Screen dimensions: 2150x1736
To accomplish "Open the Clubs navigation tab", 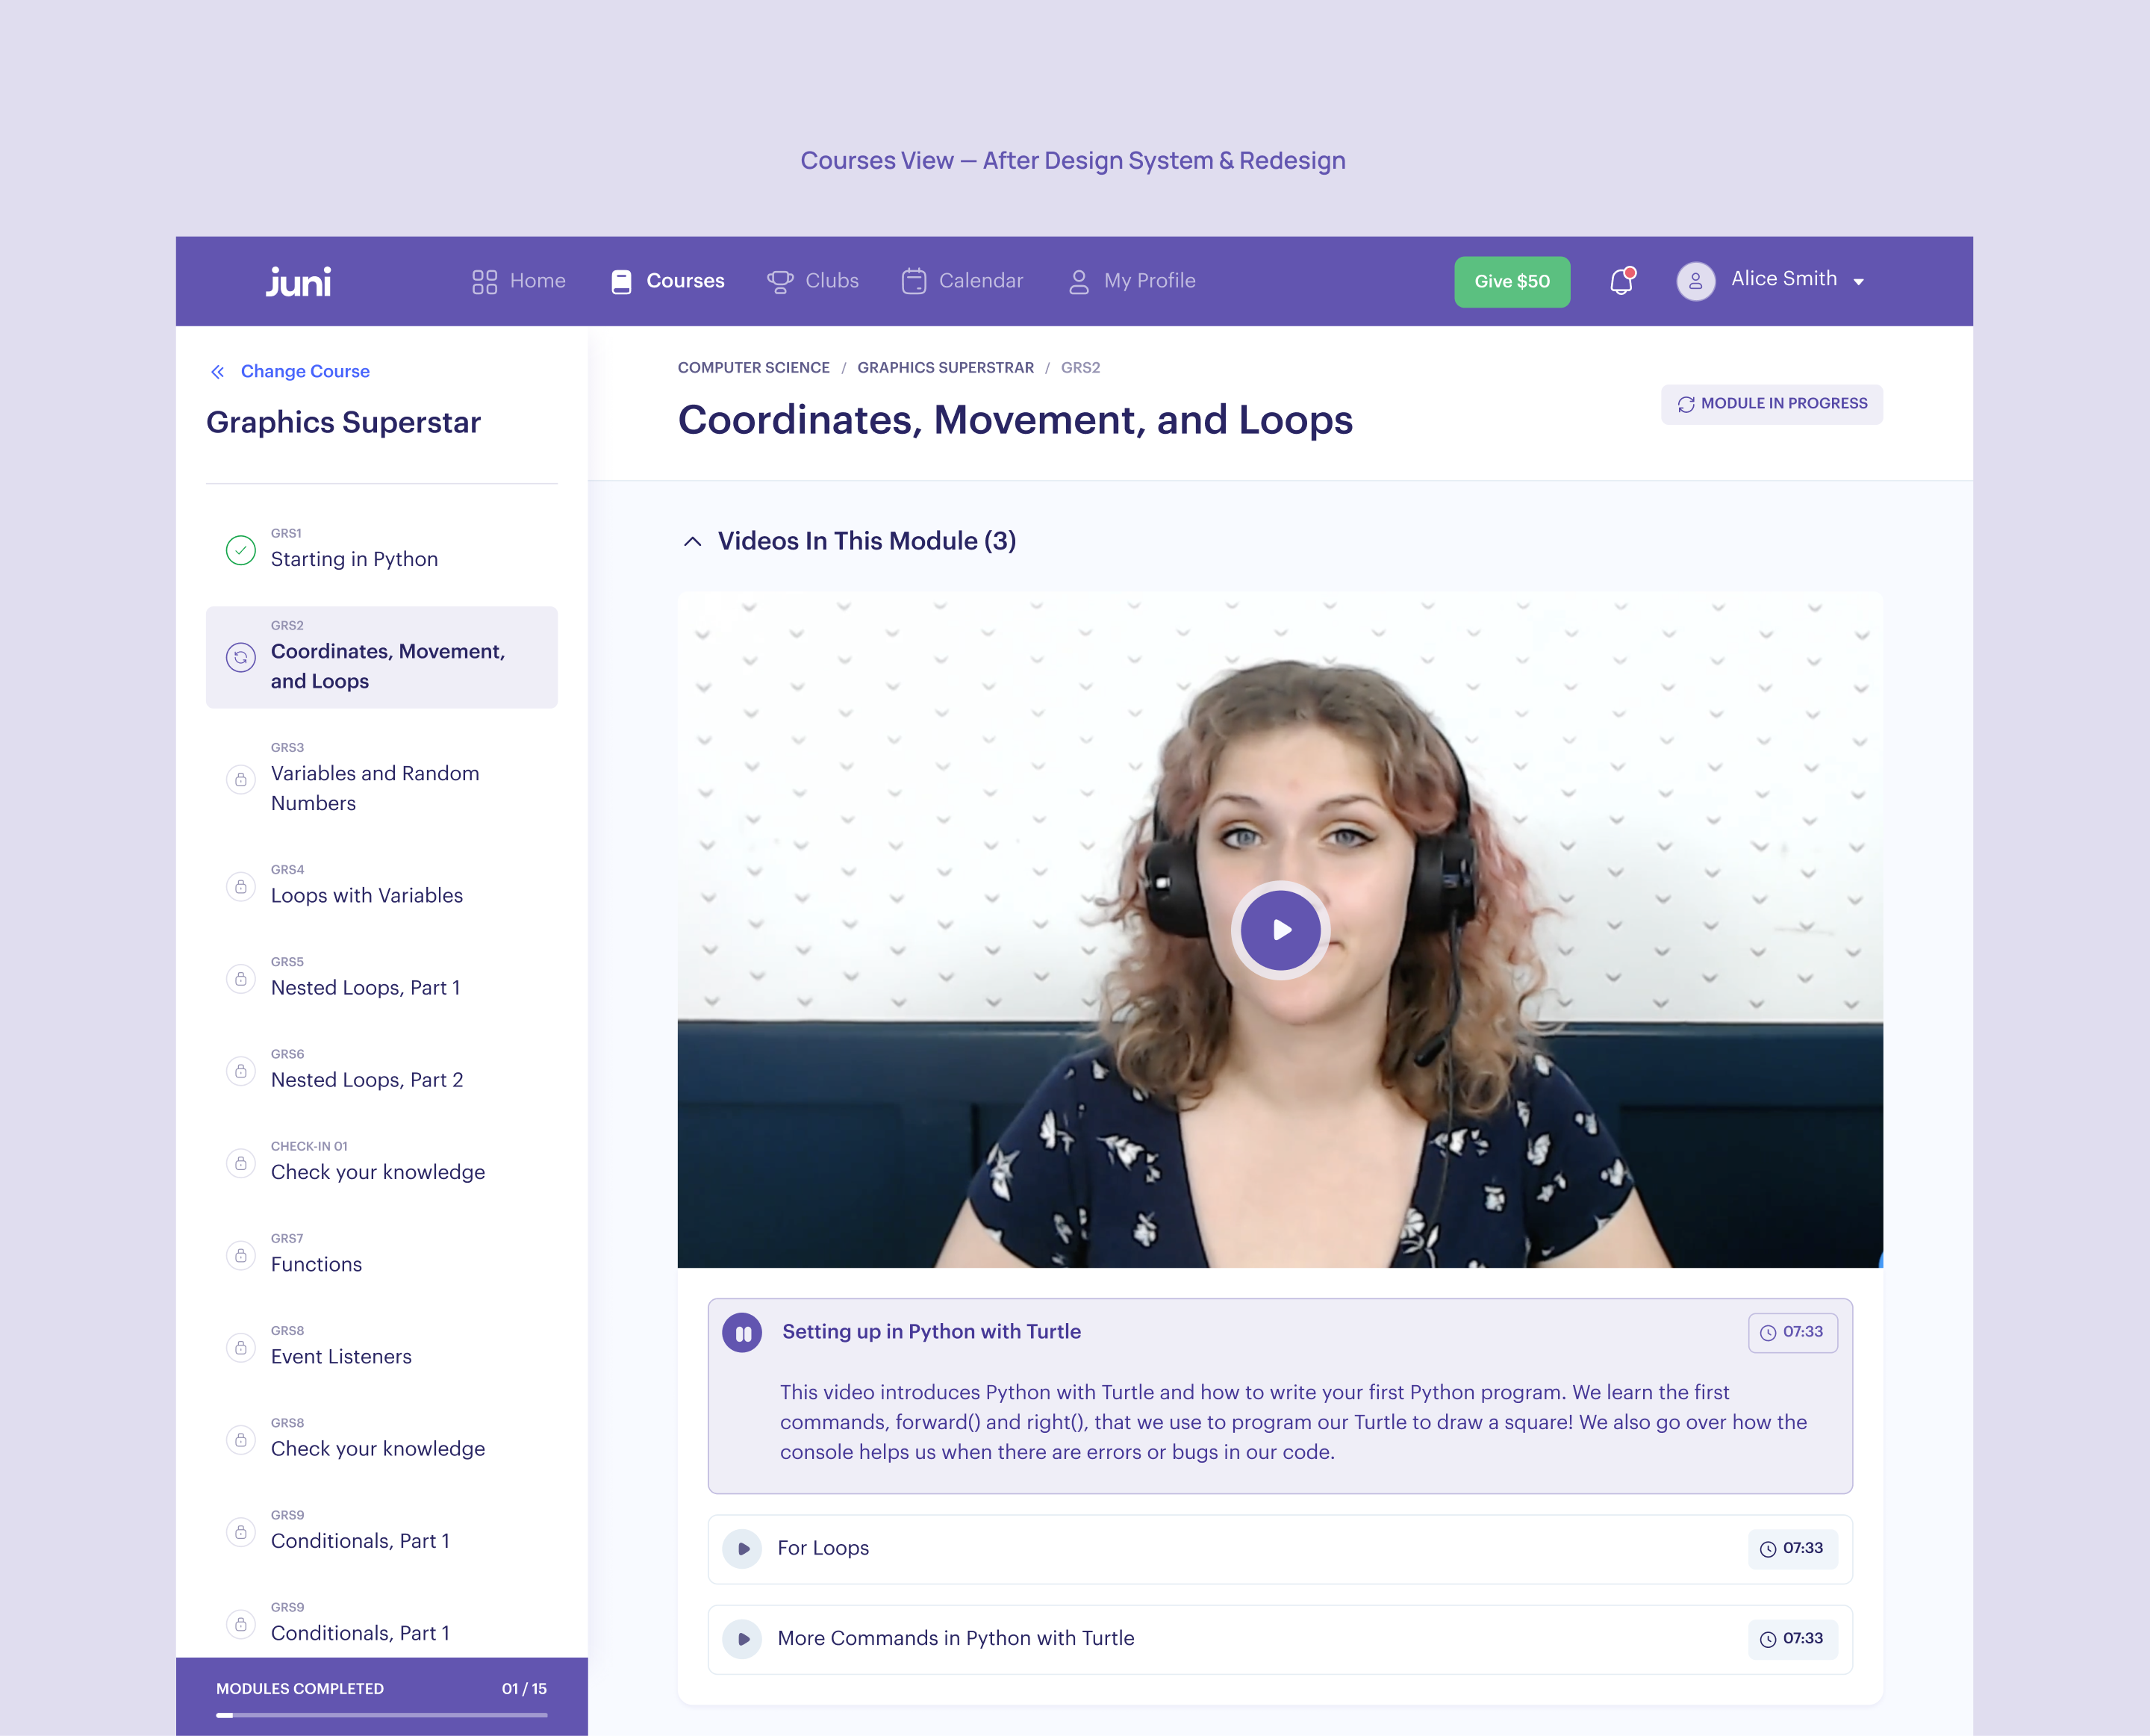I will point(813,281).
